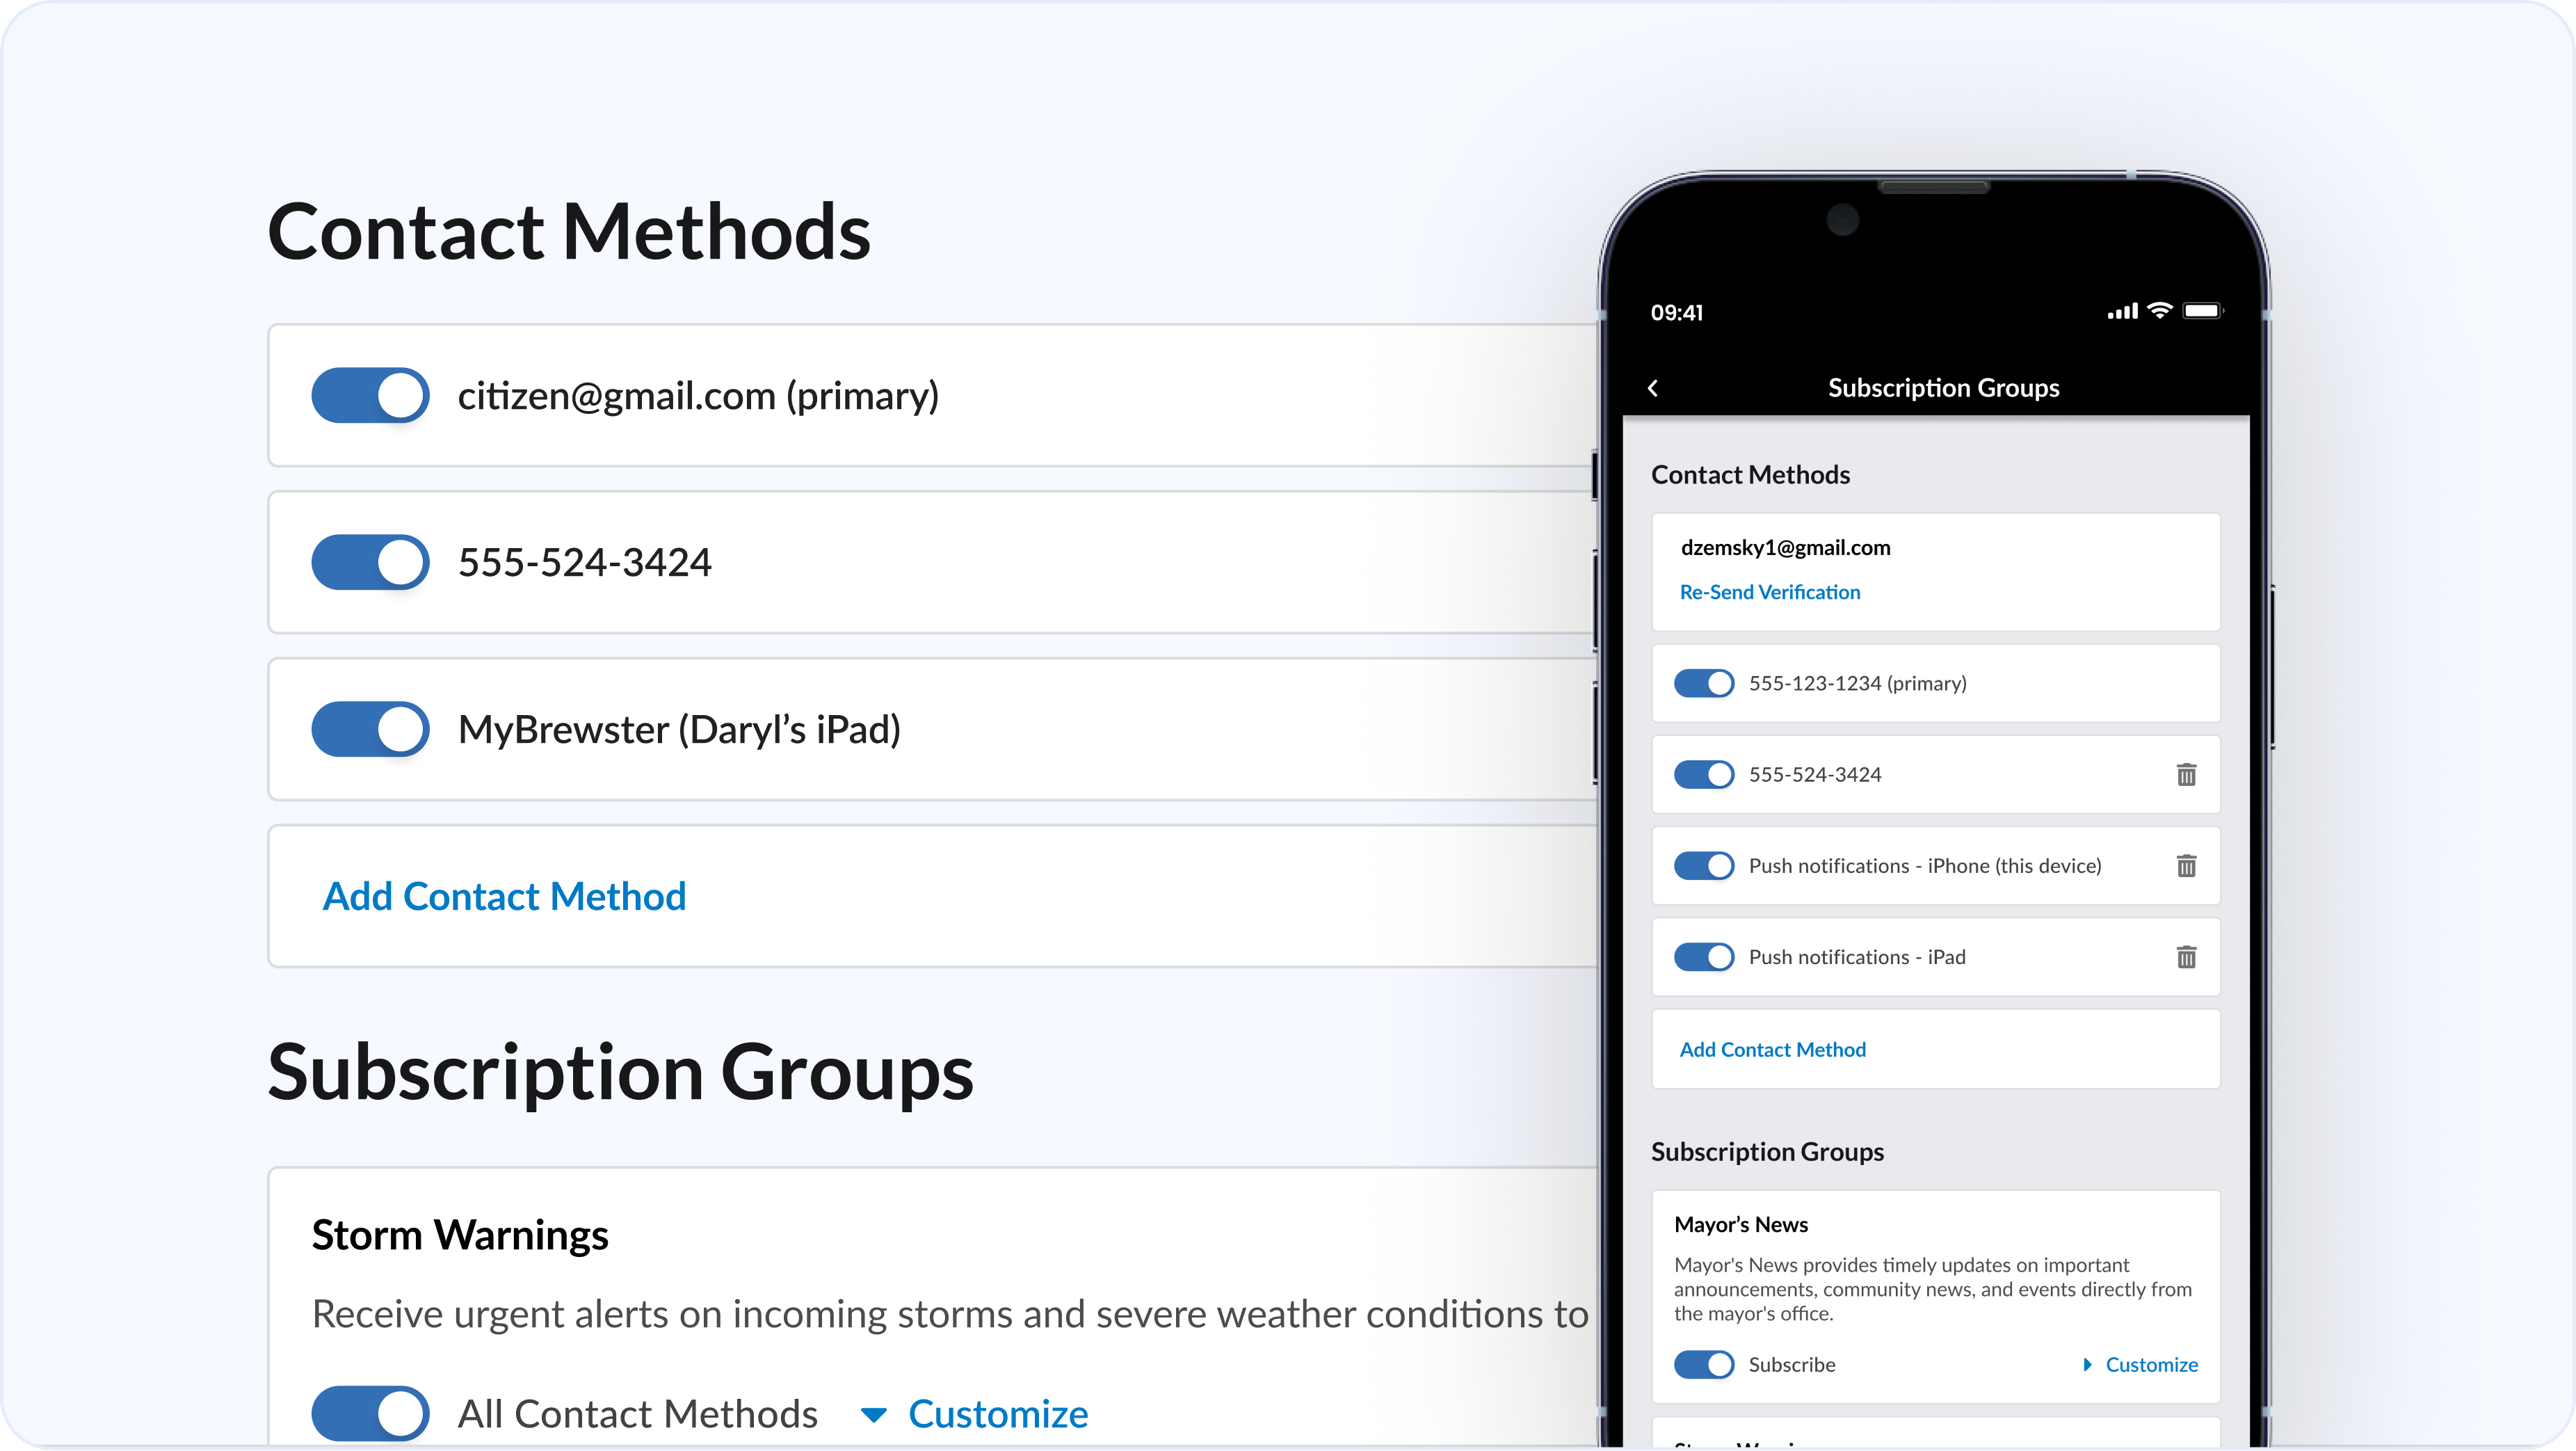Screen dimensions: 2576x1451
Task: Tap Re-Send Verification link
Action: pyautogui.click(x=1770, y=592)
